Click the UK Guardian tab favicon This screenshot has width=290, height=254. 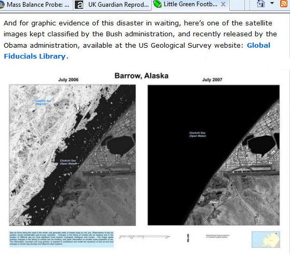79,5
